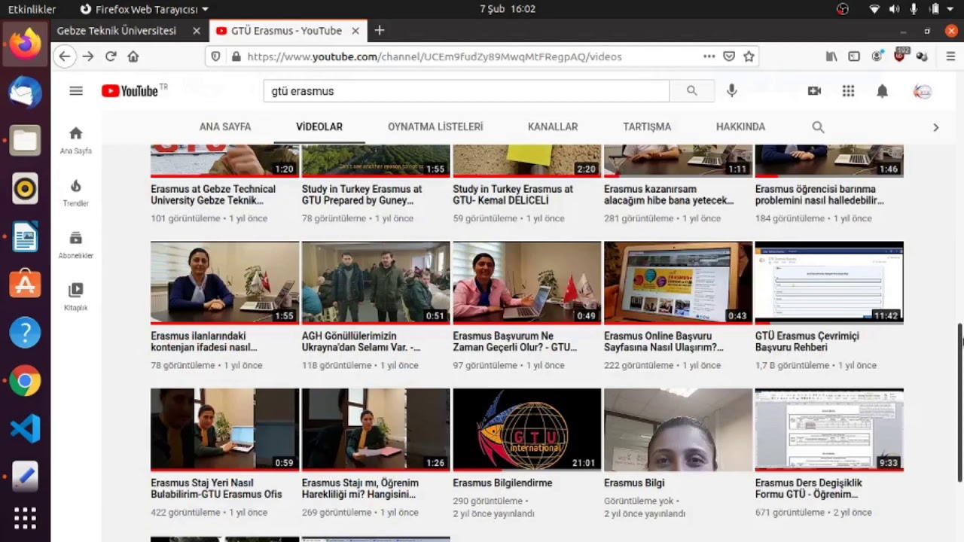Play the 21:01 Erasmus Bilgilendirme thumbnail

527,430
